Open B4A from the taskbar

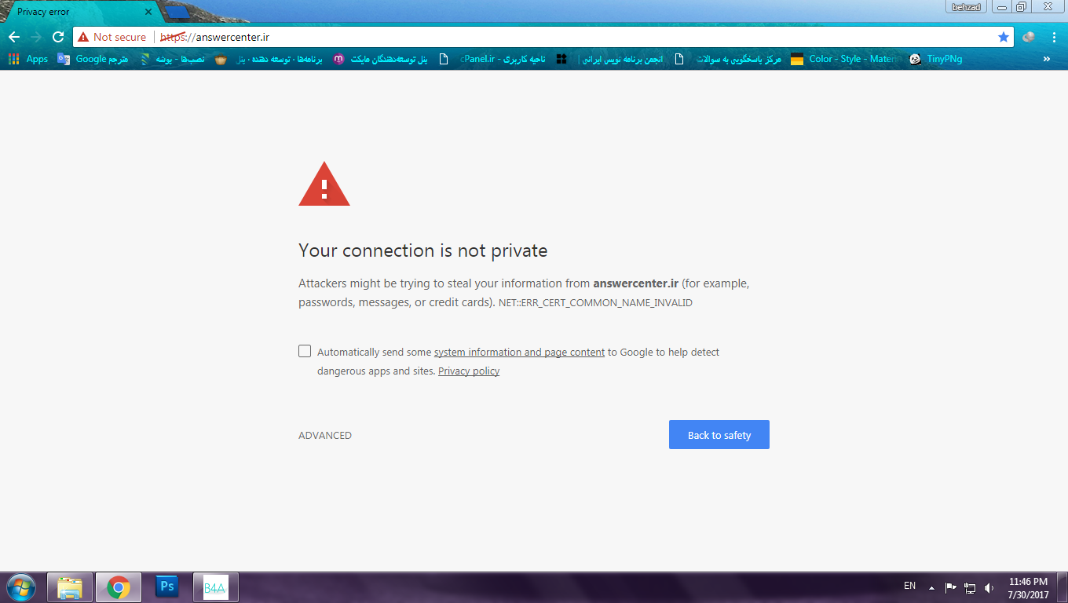pos(215,587)
